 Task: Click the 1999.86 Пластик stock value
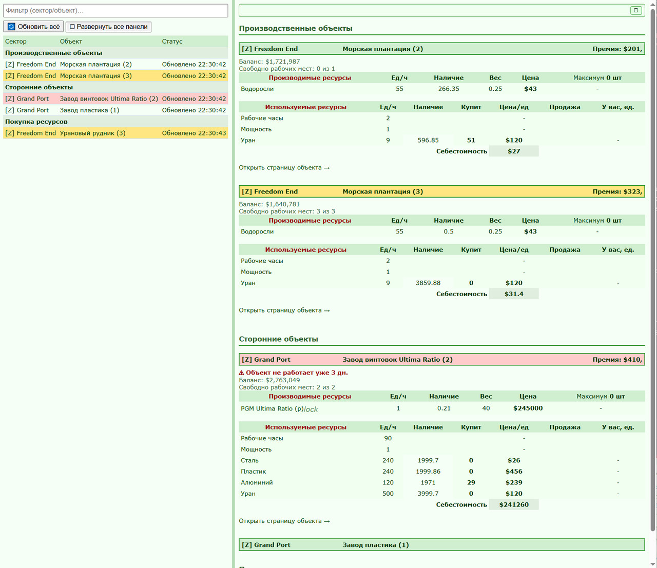pyautogui.click(x=428, y=472)
